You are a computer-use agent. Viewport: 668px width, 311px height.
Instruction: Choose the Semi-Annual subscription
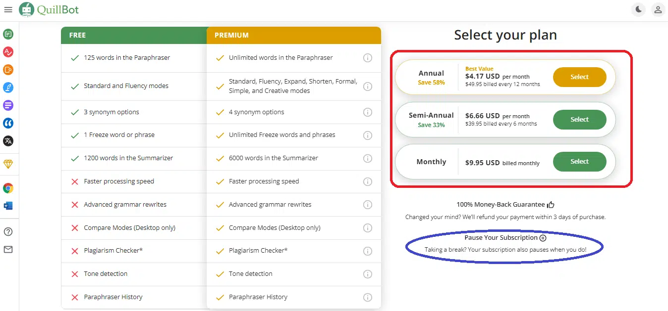pyautogui.click(x=579, y=120)
